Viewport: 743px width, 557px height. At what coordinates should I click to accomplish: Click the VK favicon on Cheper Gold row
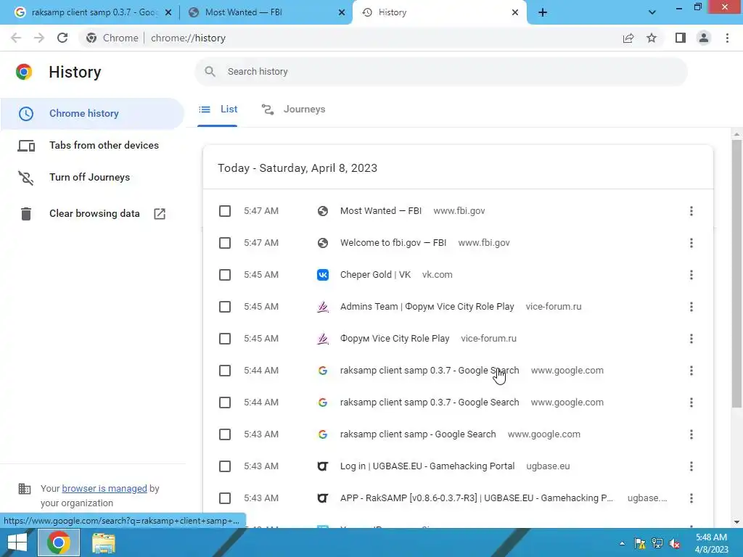click(323, 275)
